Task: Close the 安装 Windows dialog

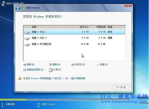Action: (128, 5)
